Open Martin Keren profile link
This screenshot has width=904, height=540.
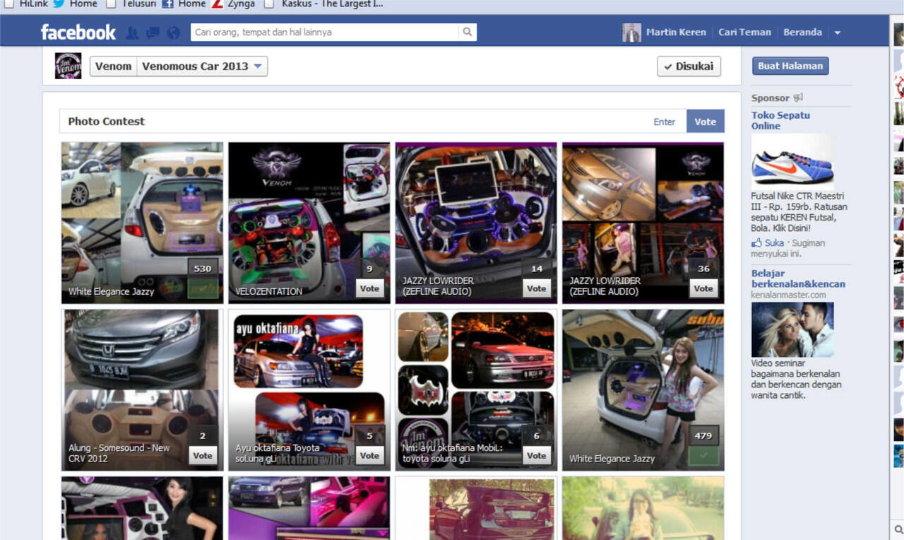676,33
